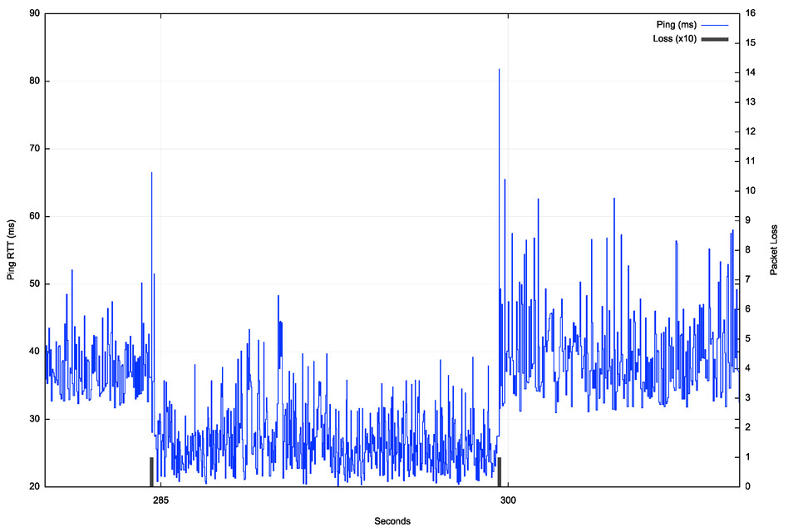
Task: Click the tallest ping spike above 80 ms
Action: pos(499,71)
